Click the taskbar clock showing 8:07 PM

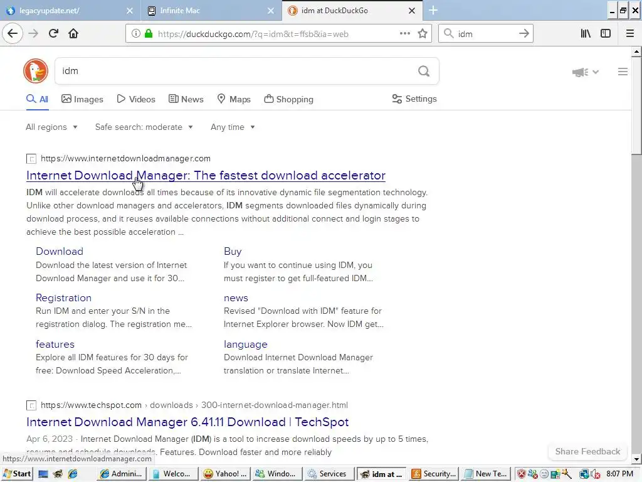[619, 474]
